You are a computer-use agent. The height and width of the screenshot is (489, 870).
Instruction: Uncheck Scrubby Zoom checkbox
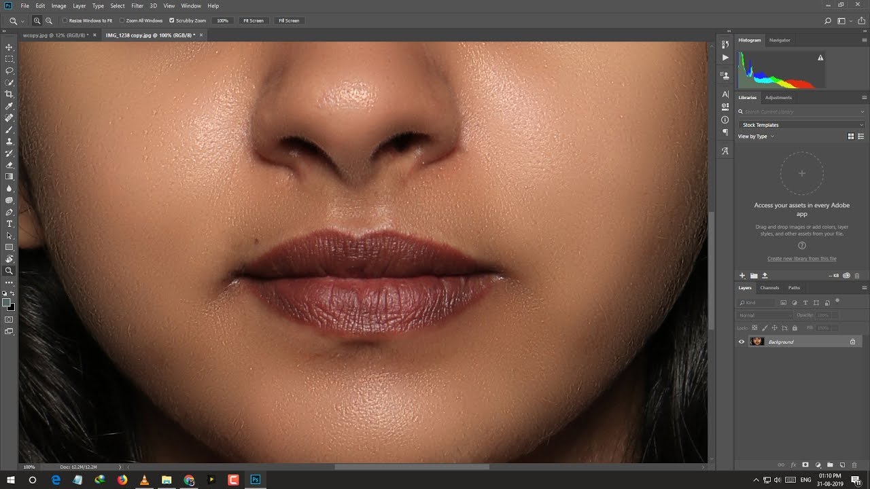click(x=171, y=21)
